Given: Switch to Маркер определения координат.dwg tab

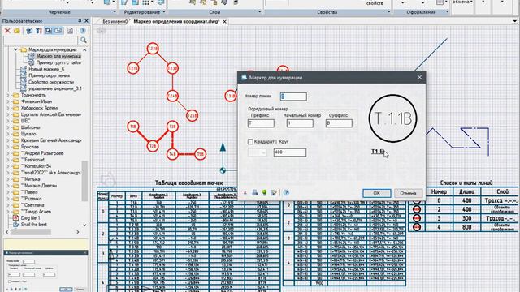Looking at the screenshot, I should pyautogui.click(x=176, y=22).
